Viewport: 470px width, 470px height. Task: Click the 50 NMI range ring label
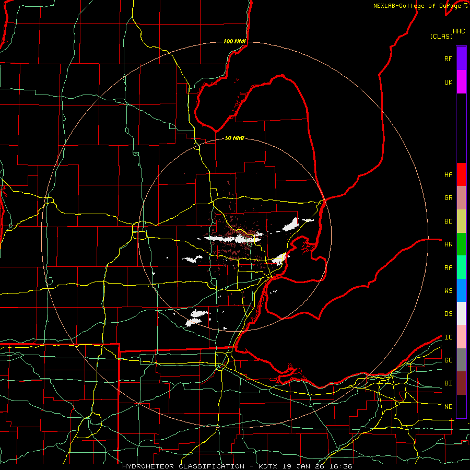click(234, 138)
